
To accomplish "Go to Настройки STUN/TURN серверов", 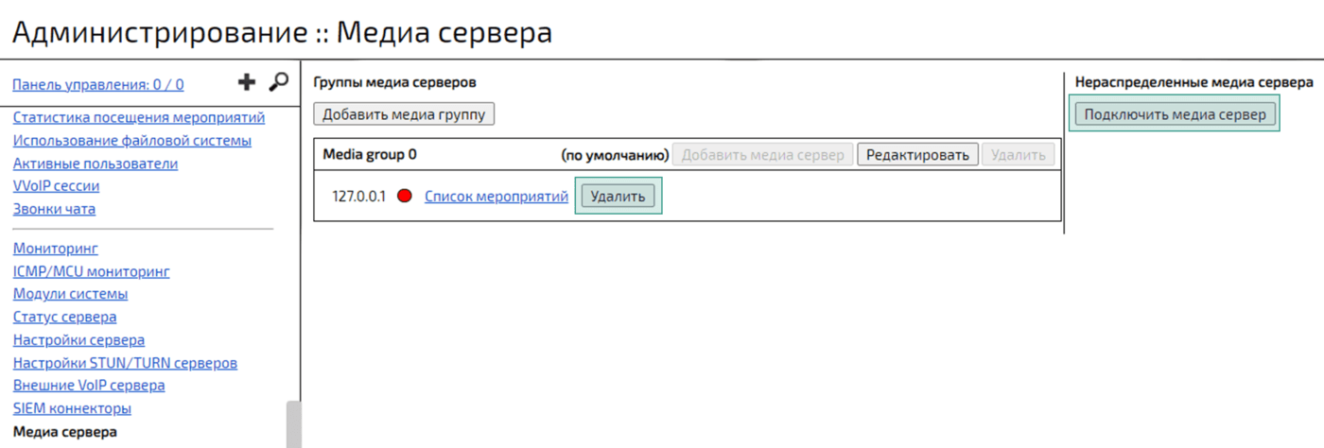I will pos(125,363).
